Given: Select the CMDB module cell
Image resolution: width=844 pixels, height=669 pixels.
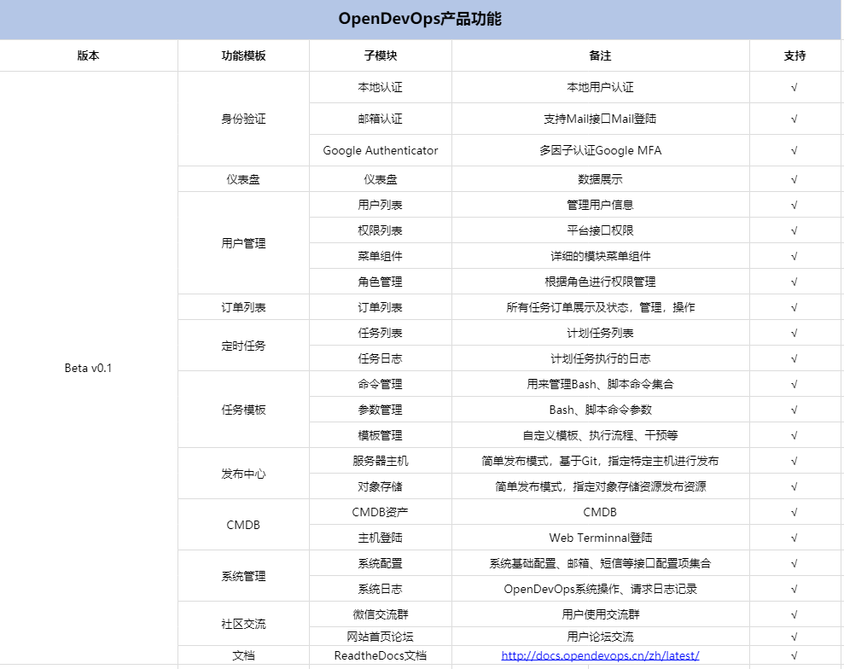Looking at the screenshot, I should [243, 525].
